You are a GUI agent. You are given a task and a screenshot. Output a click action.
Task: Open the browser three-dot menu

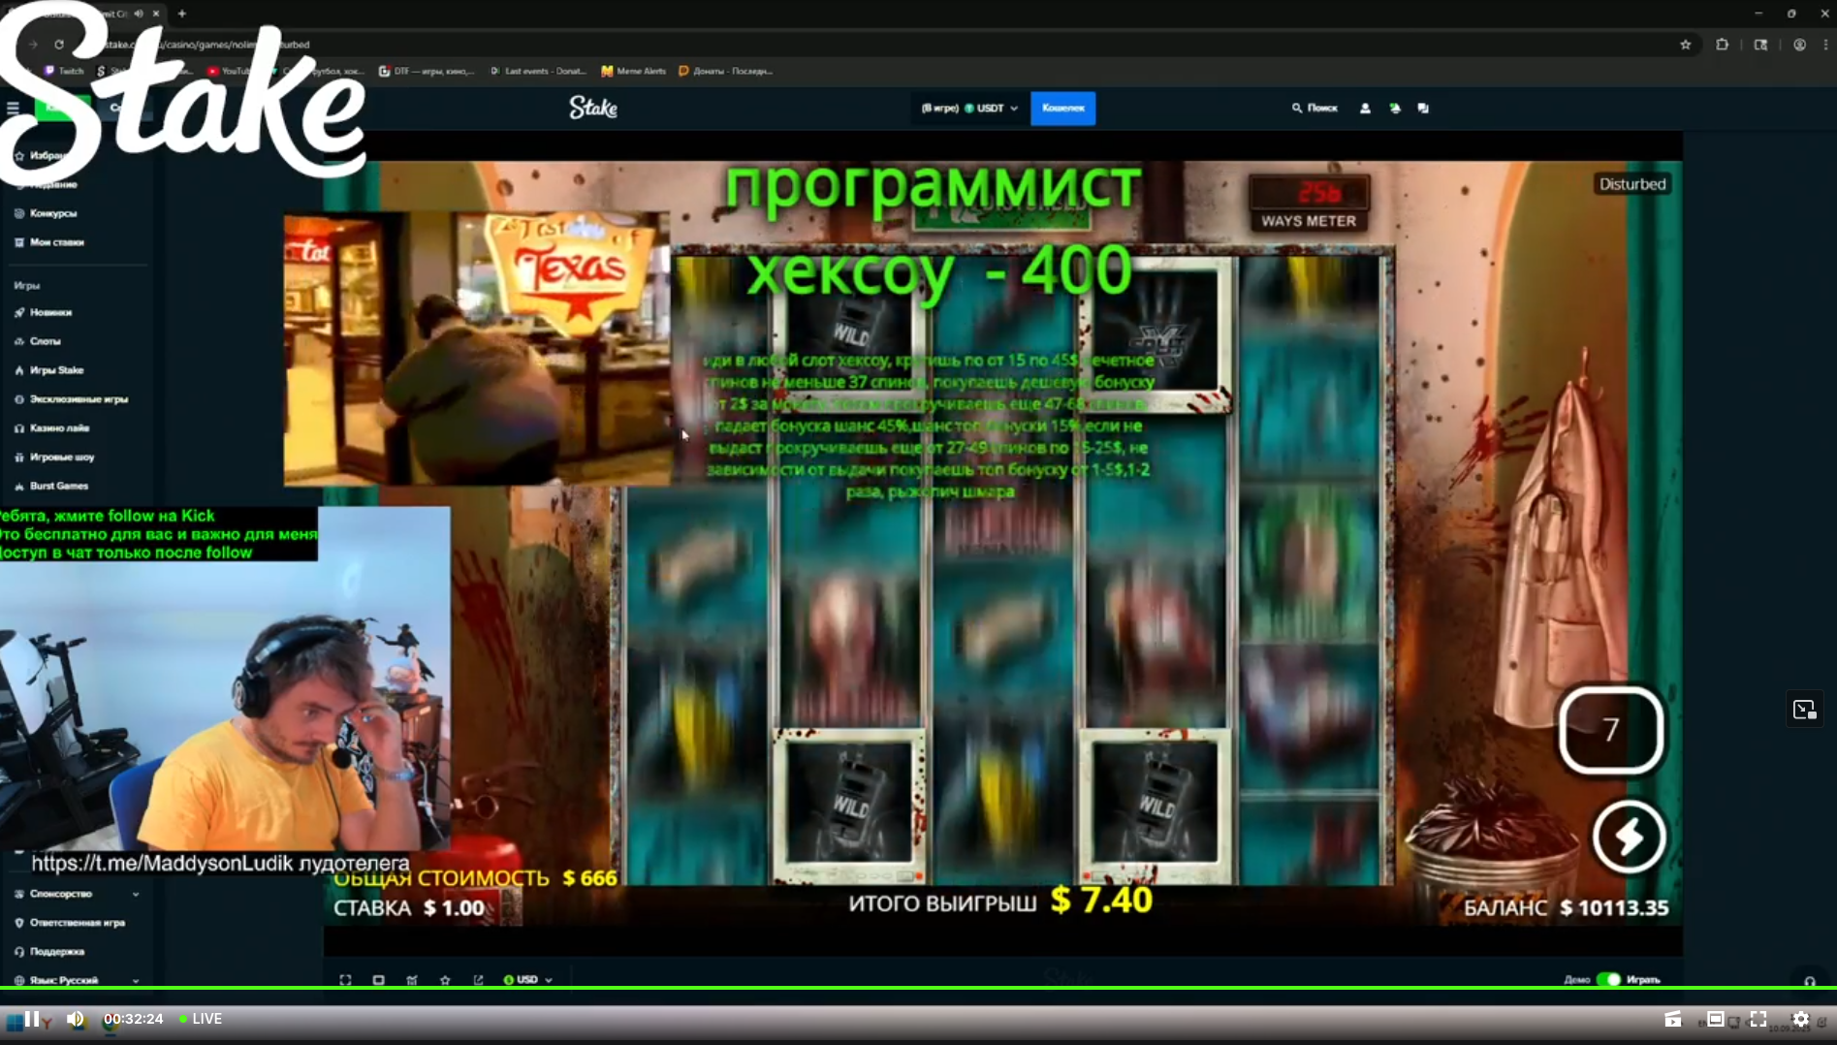point(1826,45)
